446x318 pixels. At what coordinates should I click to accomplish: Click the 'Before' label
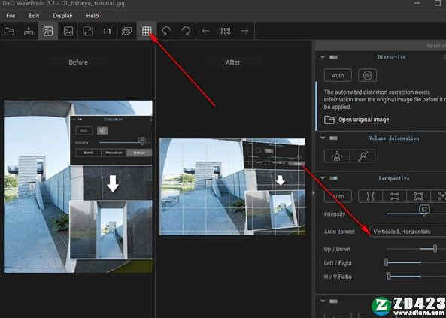[x=78, y=62]
